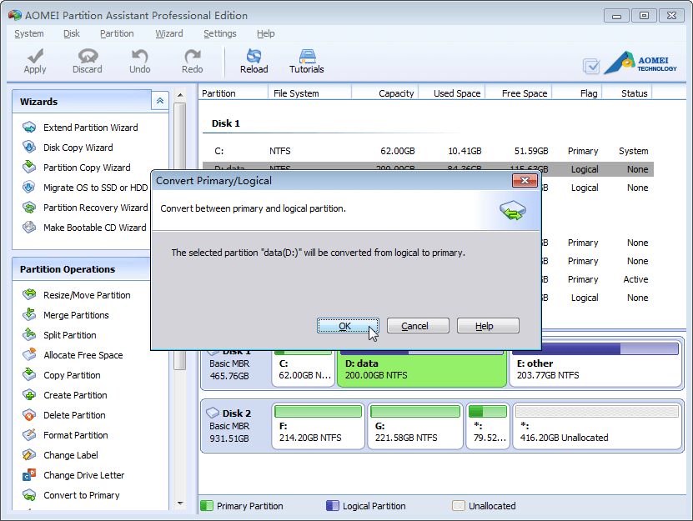Image resolution: width=693 pixels, height=521 pixels.
Task: Collapse the Wizards panel
Action: [x=159, y=100]
